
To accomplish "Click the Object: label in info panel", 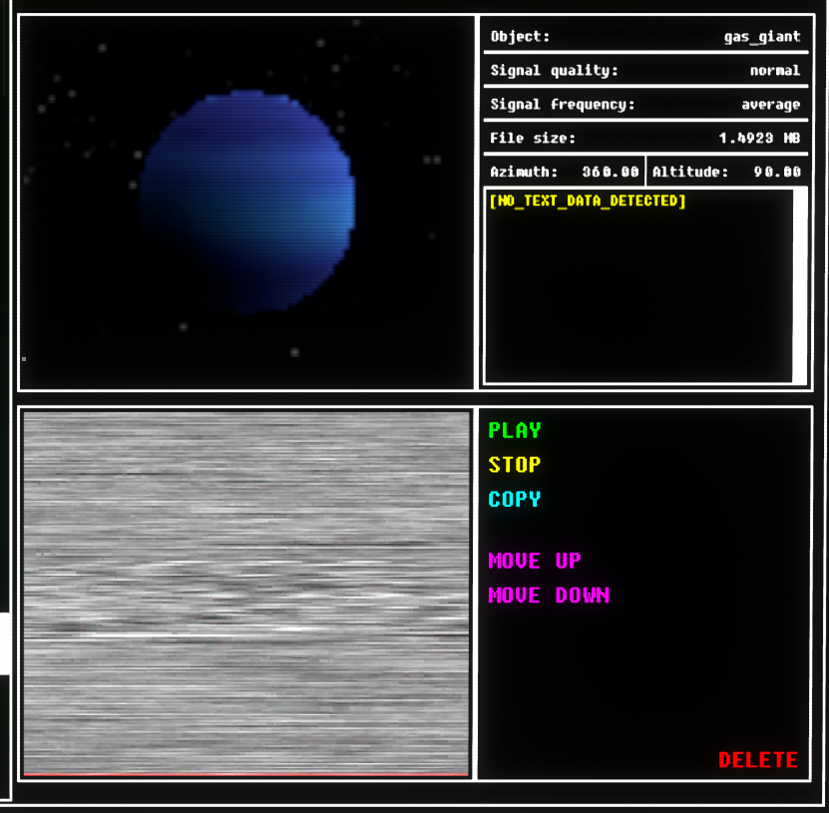I will (x=520, y=37).
